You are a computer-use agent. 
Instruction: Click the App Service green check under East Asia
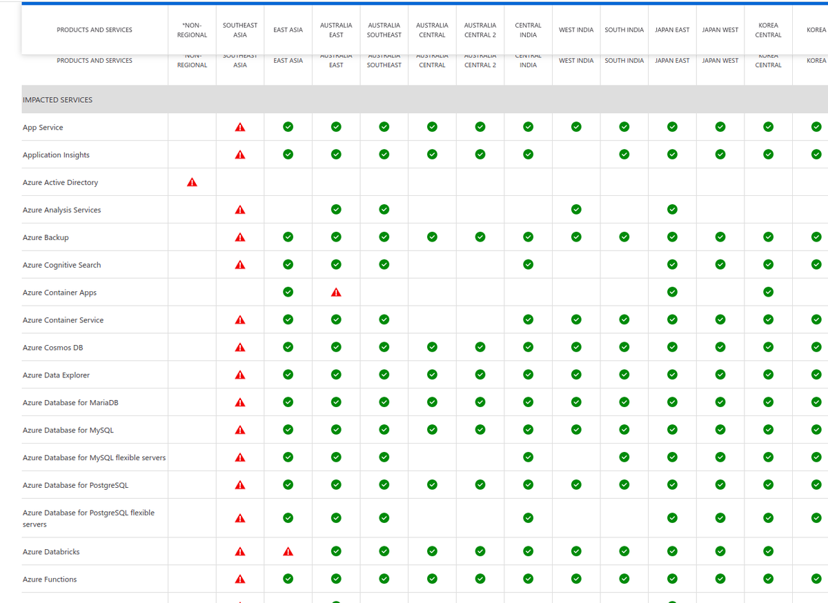(288, 127)
